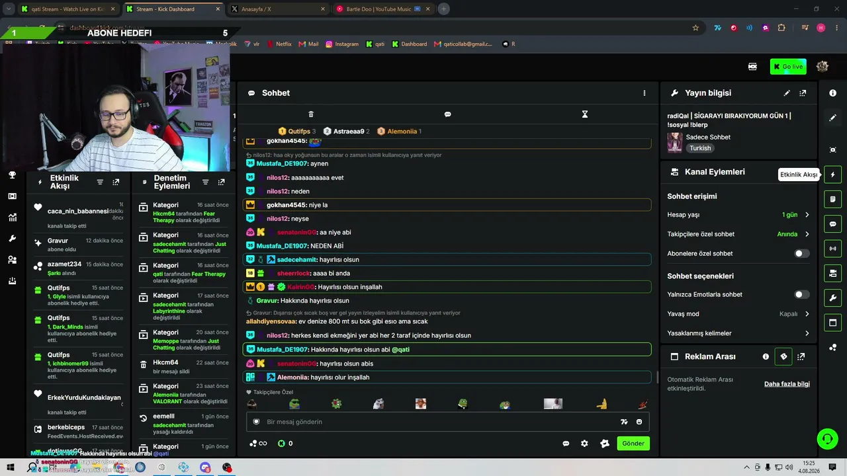Click the pencil widget in right sidebar

click(833, 118)
